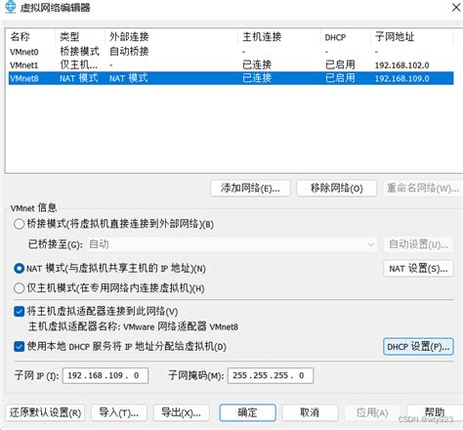The width and height of the screenshot is (463, 430).
Task: Click 应用(A) button
Action: (372, 412)
